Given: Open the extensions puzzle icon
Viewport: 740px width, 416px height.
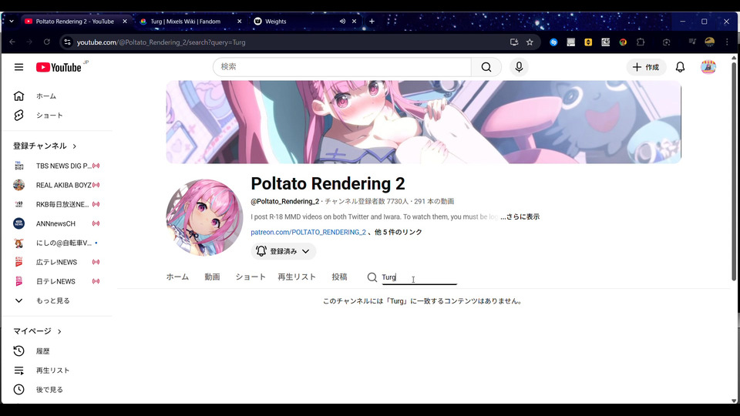Looking at the screenshot, I should click(x=641, y=42).
